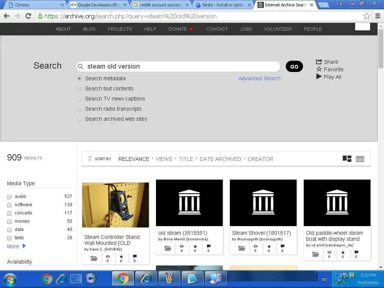Click comment icon on Steam Controller Stand card

tap(135, 256)
